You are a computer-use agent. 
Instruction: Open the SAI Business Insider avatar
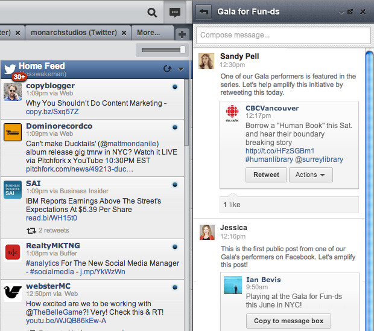click(13, 190)
